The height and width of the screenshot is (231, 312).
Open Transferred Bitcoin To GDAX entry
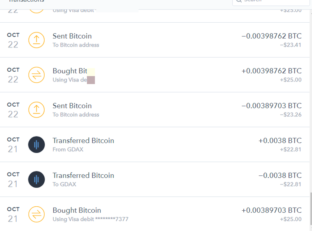point(155,180)
